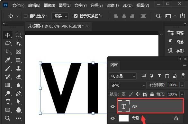188x124 pixels.
Task: Toggle lock transparent pixels
Action: click(x=123, y=94)
